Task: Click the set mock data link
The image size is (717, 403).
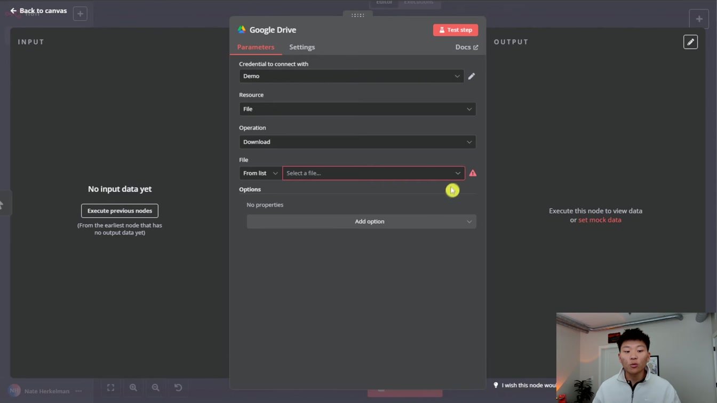Action: pyautogui.click(x=600, y=220)
